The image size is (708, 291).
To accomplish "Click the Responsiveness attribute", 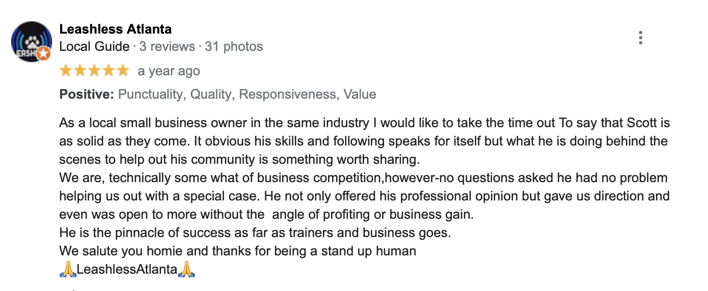I will click(288, 94).
